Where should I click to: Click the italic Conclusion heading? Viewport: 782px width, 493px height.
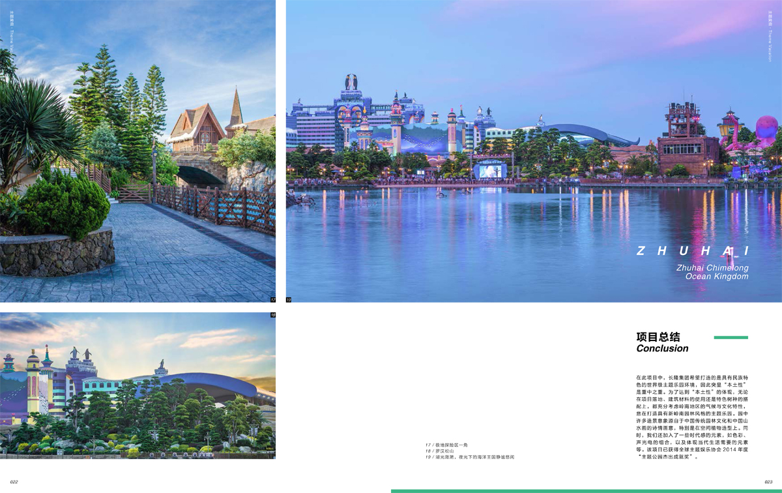pos(662,348)
